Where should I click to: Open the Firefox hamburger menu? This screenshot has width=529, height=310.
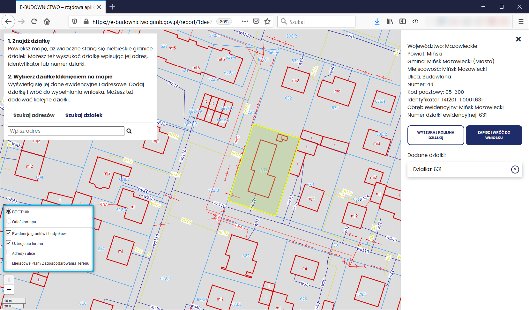point(521,22)
